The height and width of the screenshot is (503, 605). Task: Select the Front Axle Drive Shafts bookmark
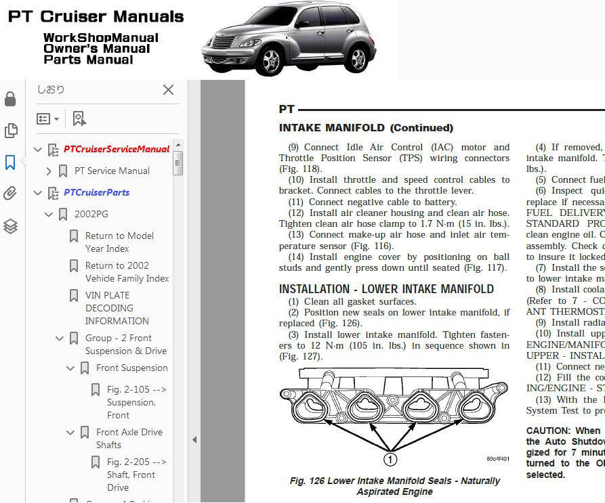click(x=129, y=438)
